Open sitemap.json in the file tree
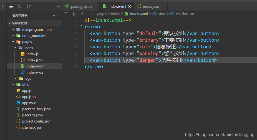This screenshot has height=140, width=257. coord(32,127)
